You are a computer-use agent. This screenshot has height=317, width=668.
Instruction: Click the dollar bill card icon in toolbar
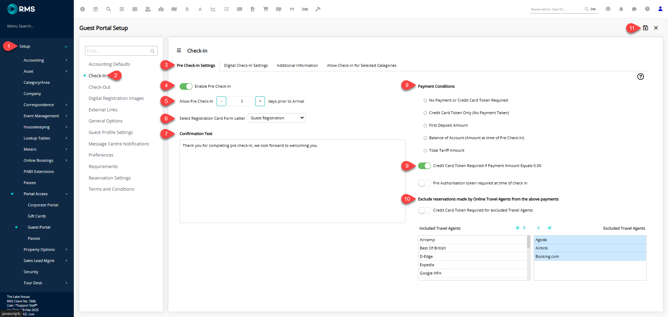pos(239,9)
